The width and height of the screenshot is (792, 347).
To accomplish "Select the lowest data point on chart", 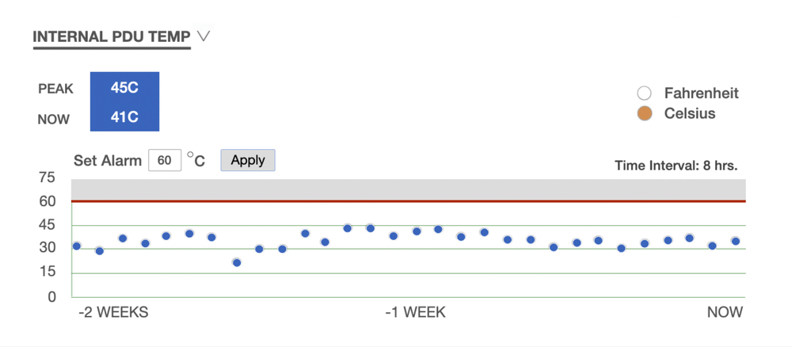I will (x=237, y=262).
